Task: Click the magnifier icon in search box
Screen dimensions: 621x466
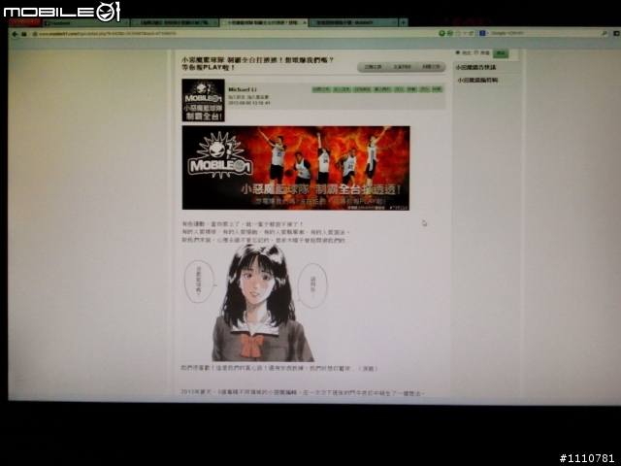Action: click(x=605, y=33)
